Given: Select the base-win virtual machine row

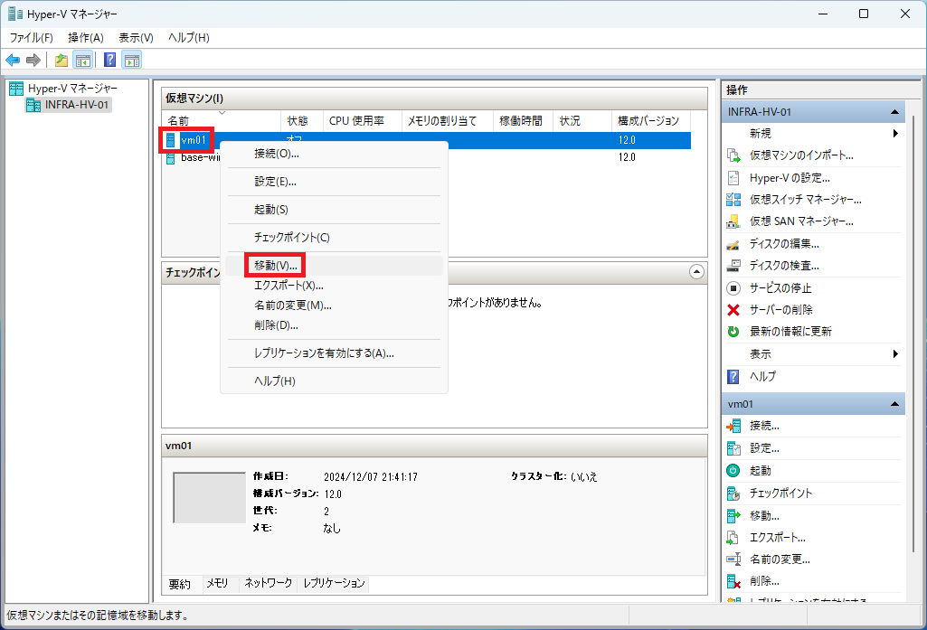Looking at the screenshot, I should click(x=426, y=157).
